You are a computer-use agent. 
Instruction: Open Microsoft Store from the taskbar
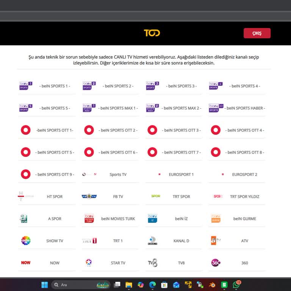[x=164, y=285]
